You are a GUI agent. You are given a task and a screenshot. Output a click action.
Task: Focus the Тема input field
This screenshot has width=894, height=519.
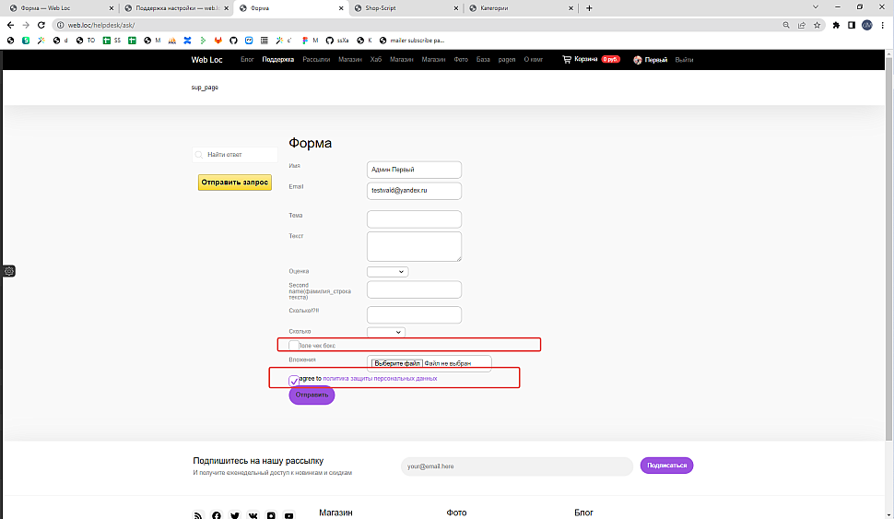pos(414,219)
